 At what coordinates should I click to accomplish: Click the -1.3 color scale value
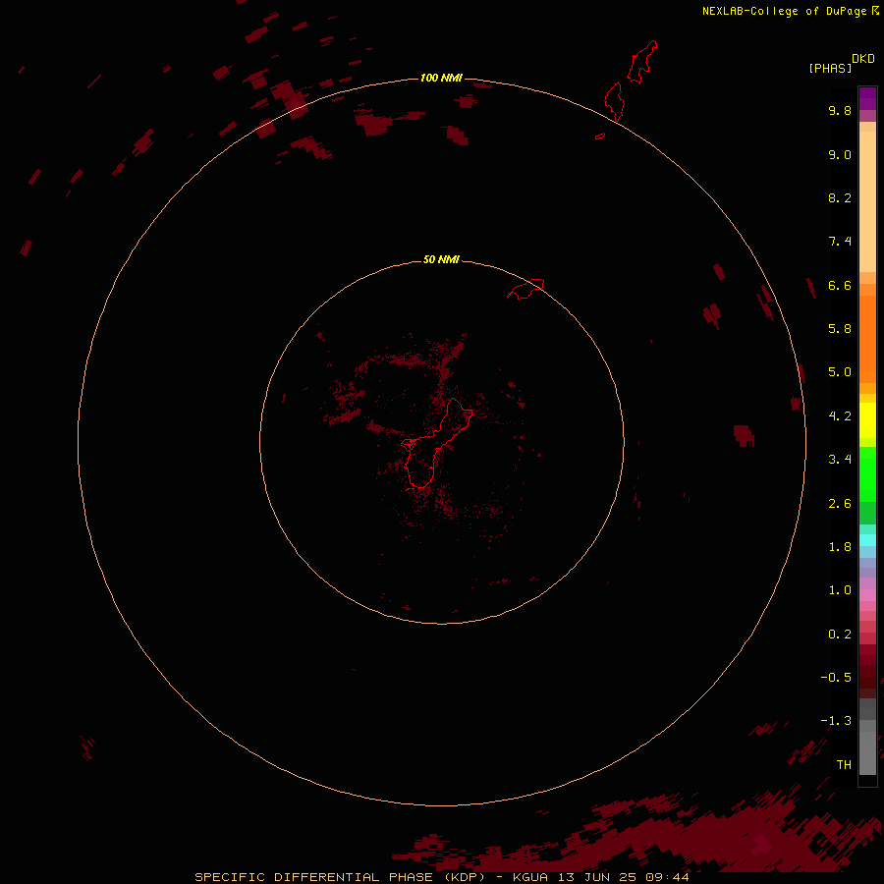coord(836,721)
